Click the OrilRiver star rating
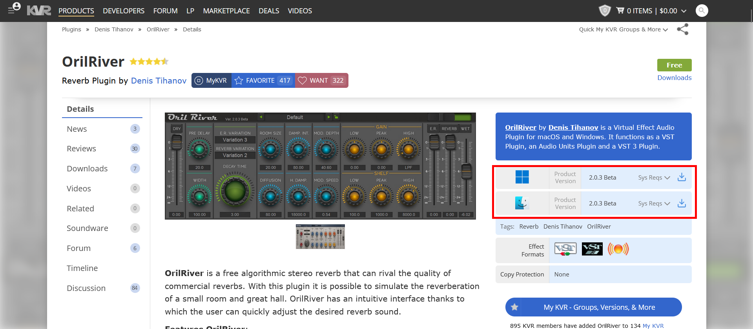 149,62
